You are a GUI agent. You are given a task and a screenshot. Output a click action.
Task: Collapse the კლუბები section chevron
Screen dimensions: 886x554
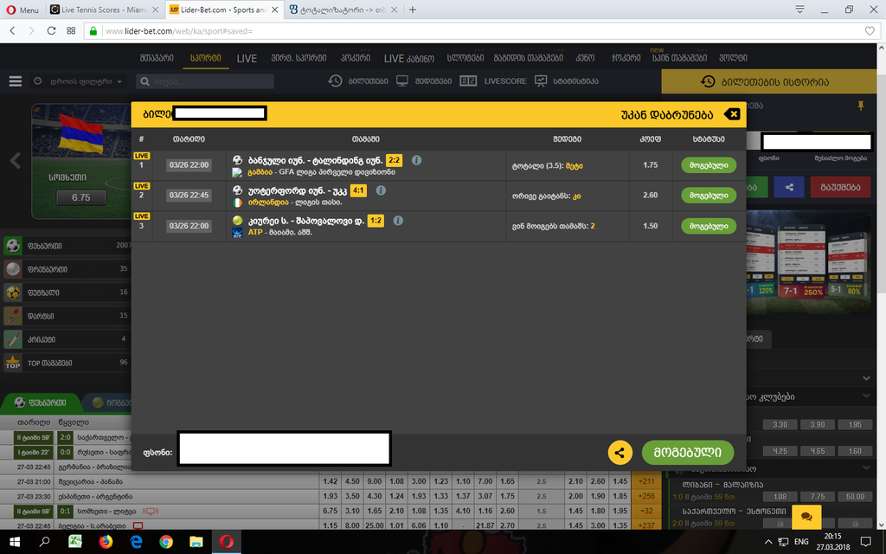(x=866, y=396)
